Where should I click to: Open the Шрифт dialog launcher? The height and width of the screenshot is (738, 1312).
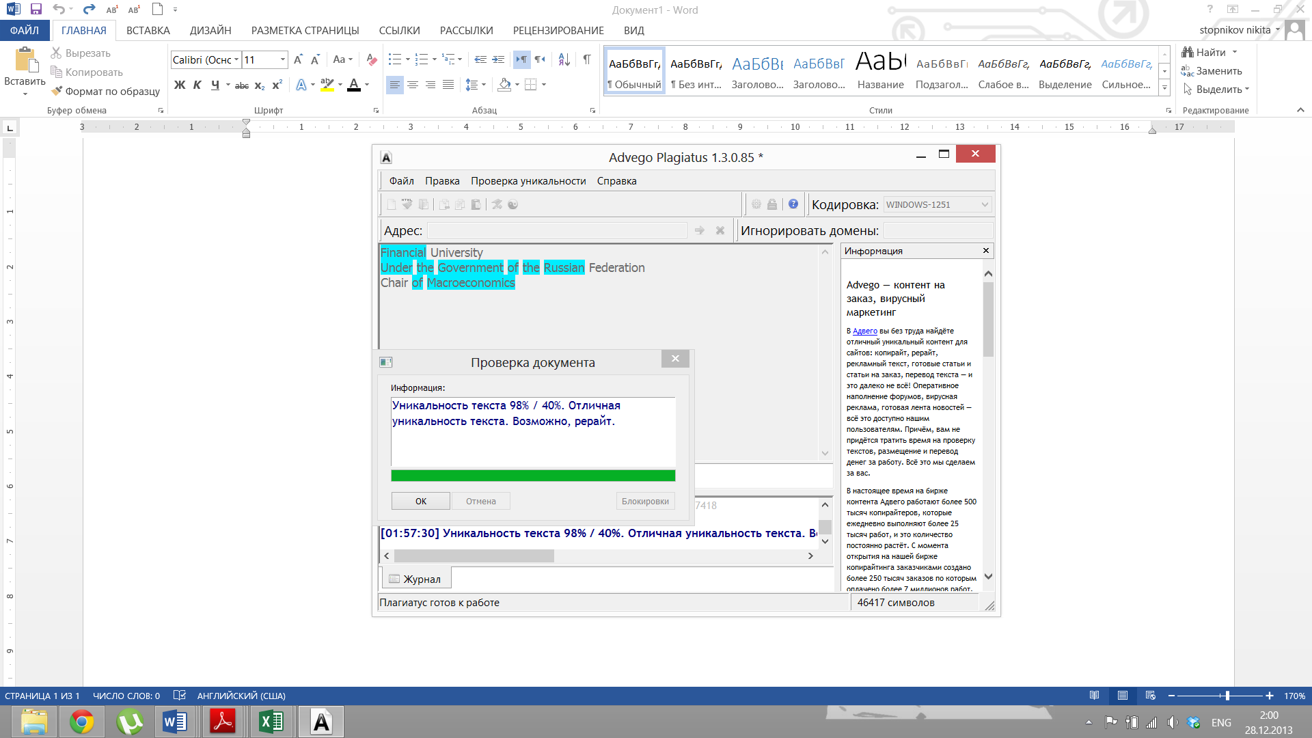[x=376, y=110]
